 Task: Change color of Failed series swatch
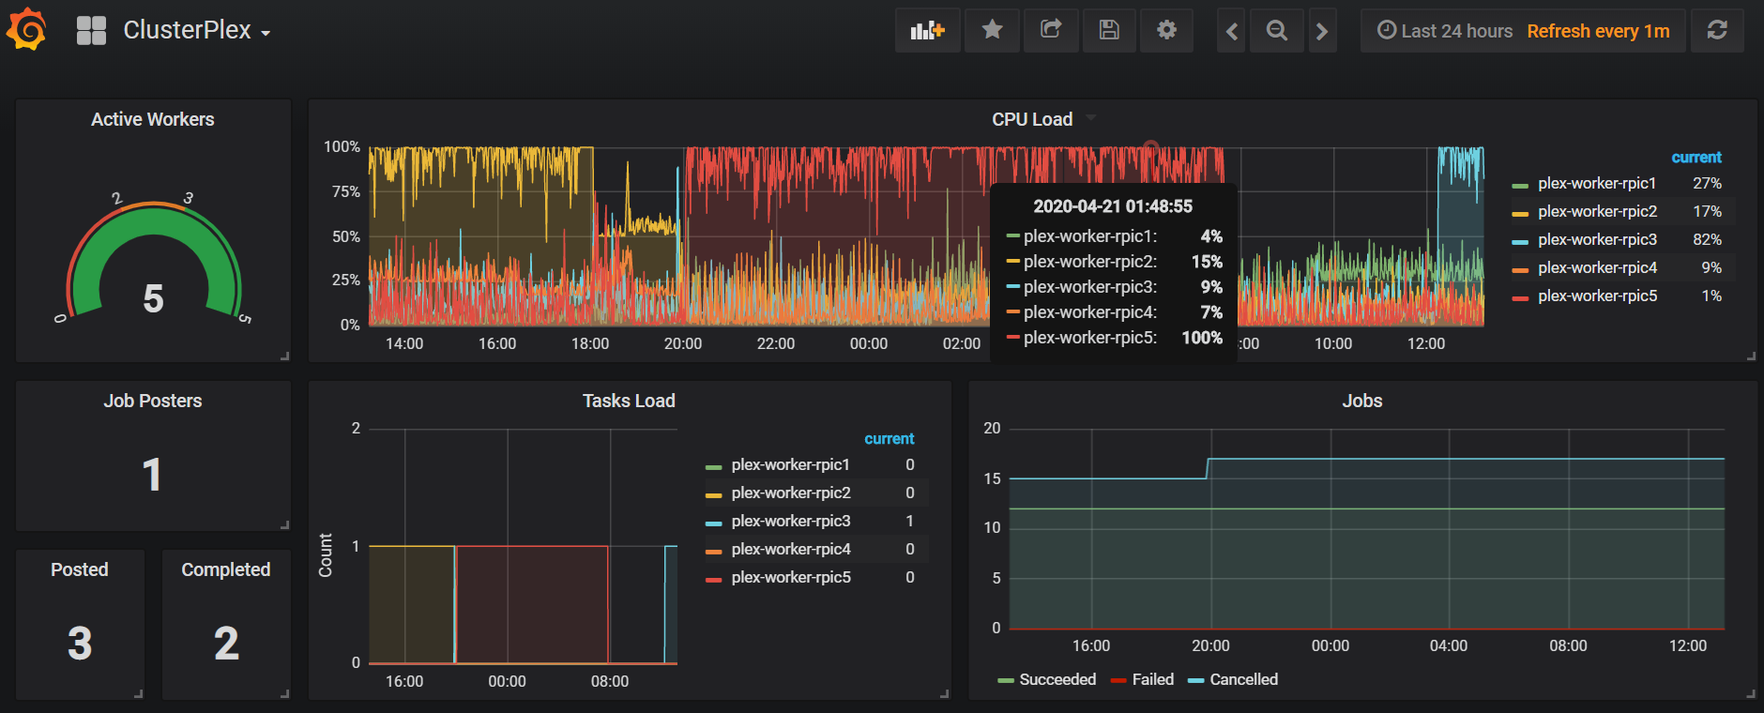click(1118, 681)
